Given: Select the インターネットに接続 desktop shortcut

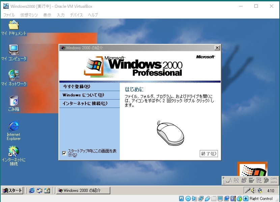Looking at the screenshot, I should click(13, 156).
